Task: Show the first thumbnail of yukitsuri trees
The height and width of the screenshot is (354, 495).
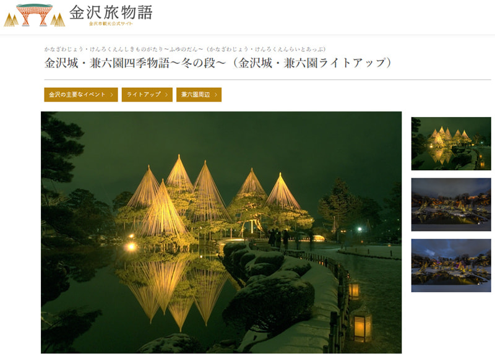Action: [451, 144]
